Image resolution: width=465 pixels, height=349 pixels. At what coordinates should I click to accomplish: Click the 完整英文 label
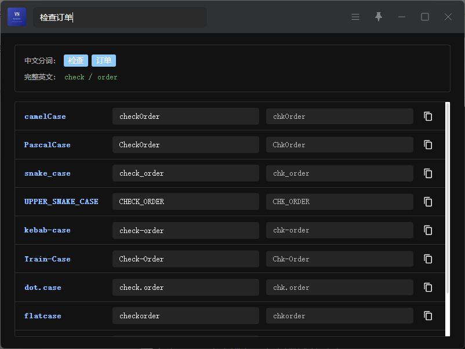pos(40,77)
